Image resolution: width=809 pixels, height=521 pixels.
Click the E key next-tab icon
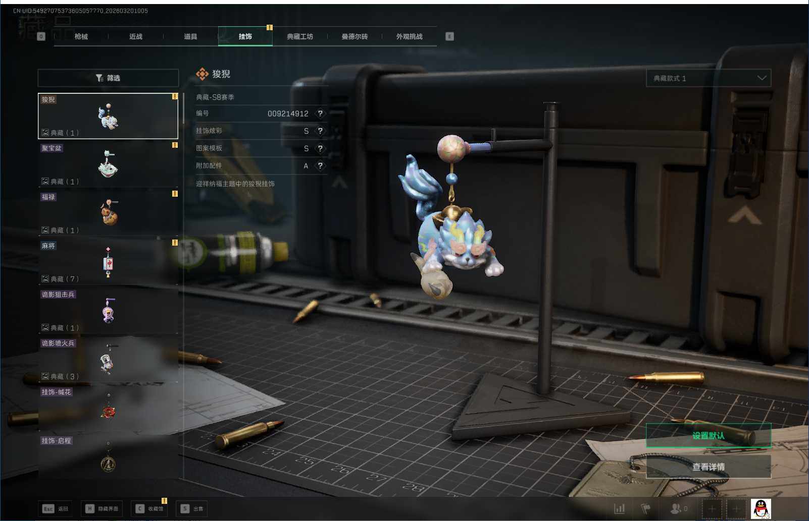tap(449, 36)
